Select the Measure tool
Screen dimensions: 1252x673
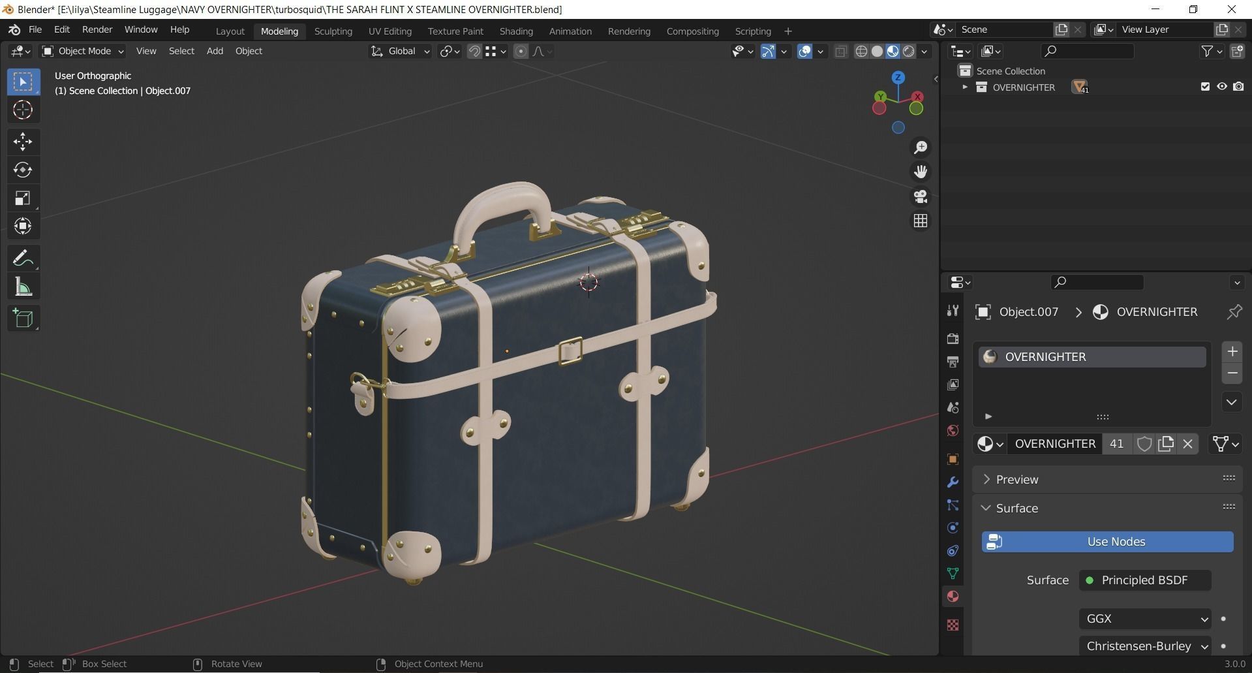(23, 287)
